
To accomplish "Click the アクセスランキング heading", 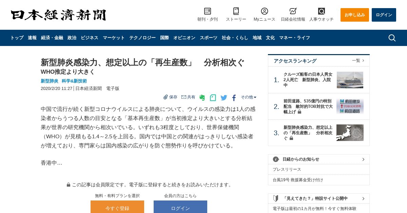I will pyautogui.click(x=295, y=61).
